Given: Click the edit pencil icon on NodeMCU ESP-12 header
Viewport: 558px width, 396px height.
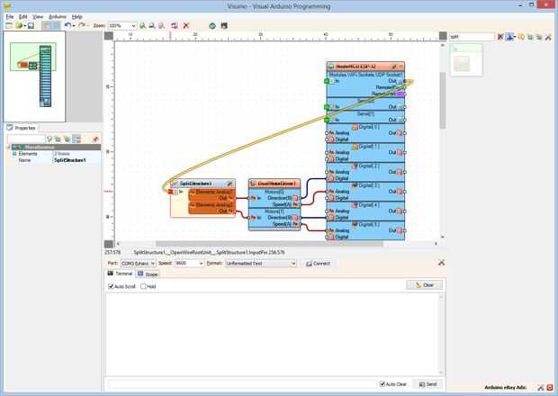Looking at the screenshot, I should (x=394, y=67).
